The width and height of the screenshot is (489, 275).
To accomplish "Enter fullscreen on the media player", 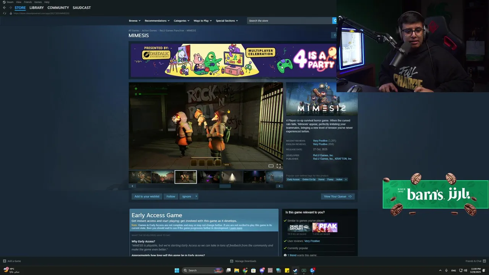I will [279, 166].
